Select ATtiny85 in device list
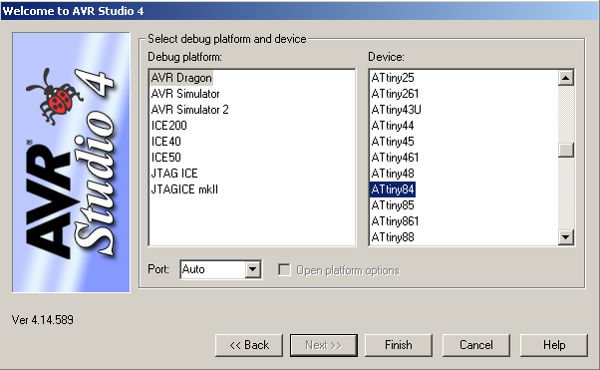Screen dimensions: 600x370 point(393,205)
